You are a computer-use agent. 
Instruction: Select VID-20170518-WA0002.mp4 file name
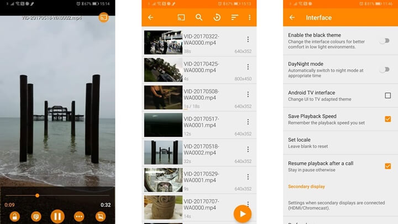coord(201,149)
